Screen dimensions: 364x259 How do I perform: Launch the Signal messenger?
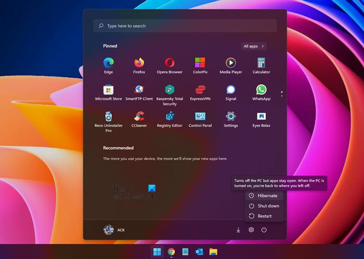coord(231,93)
